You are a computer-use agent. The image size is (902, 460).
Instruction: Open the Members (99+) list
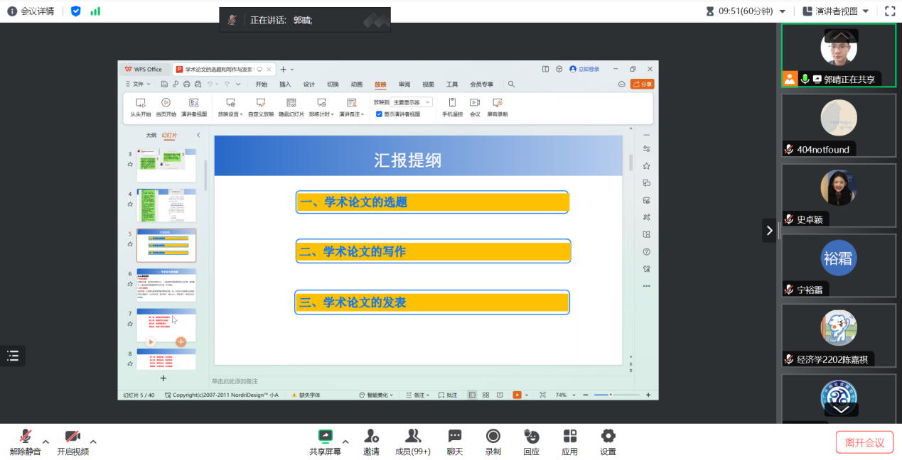click(412, 436)
